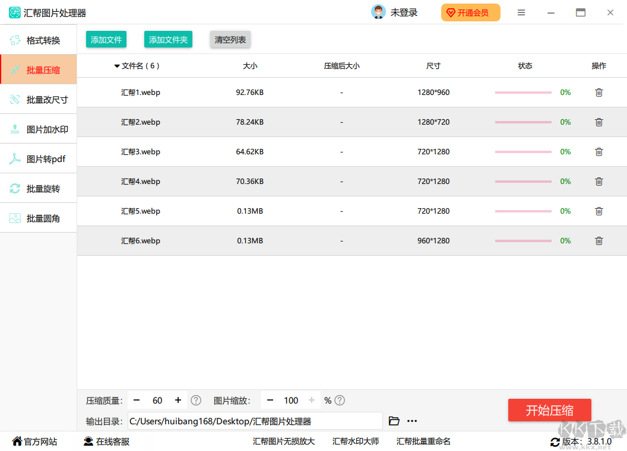Start compression with 开始压缩 button
Image resolution: width=627 pixels, height=451 pixels.
(x=549, y=410)
